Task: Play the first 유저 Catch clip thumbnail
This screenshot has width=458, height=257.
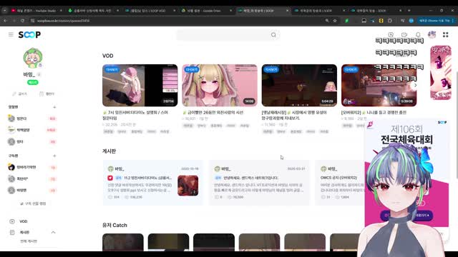Action: 123,242
